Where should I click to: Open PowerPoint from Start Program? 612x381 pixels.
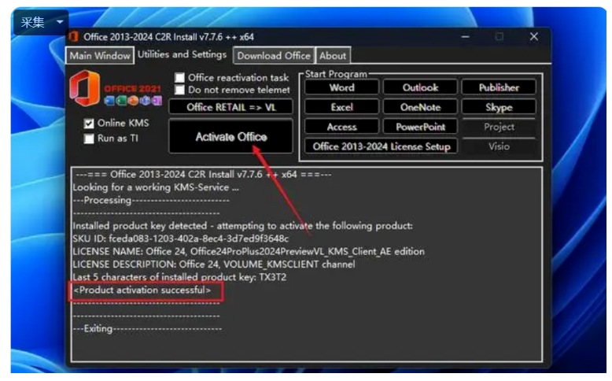coord(420,127)
